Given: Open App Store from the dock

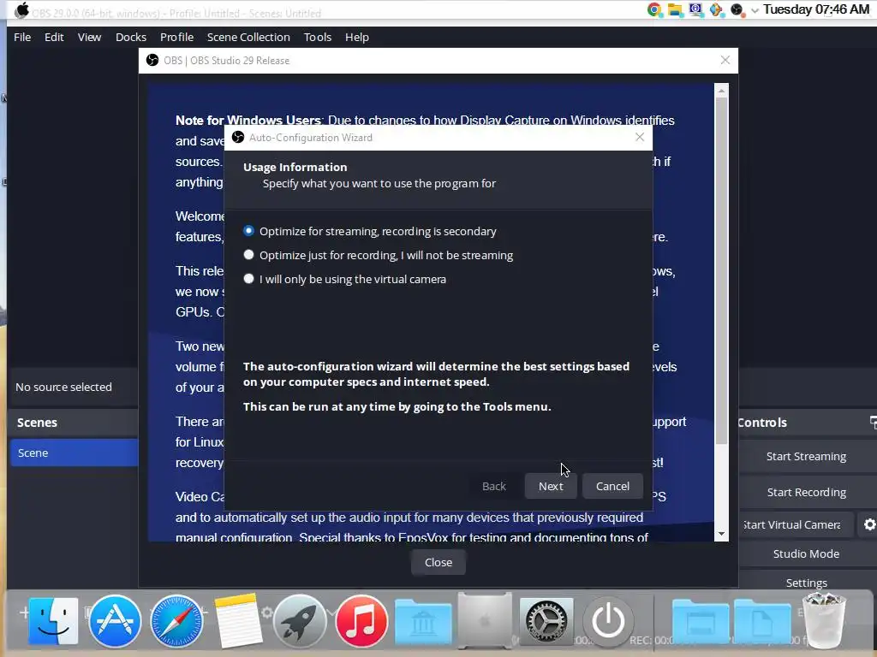Looking at the screenshot, I should [115, 621].
